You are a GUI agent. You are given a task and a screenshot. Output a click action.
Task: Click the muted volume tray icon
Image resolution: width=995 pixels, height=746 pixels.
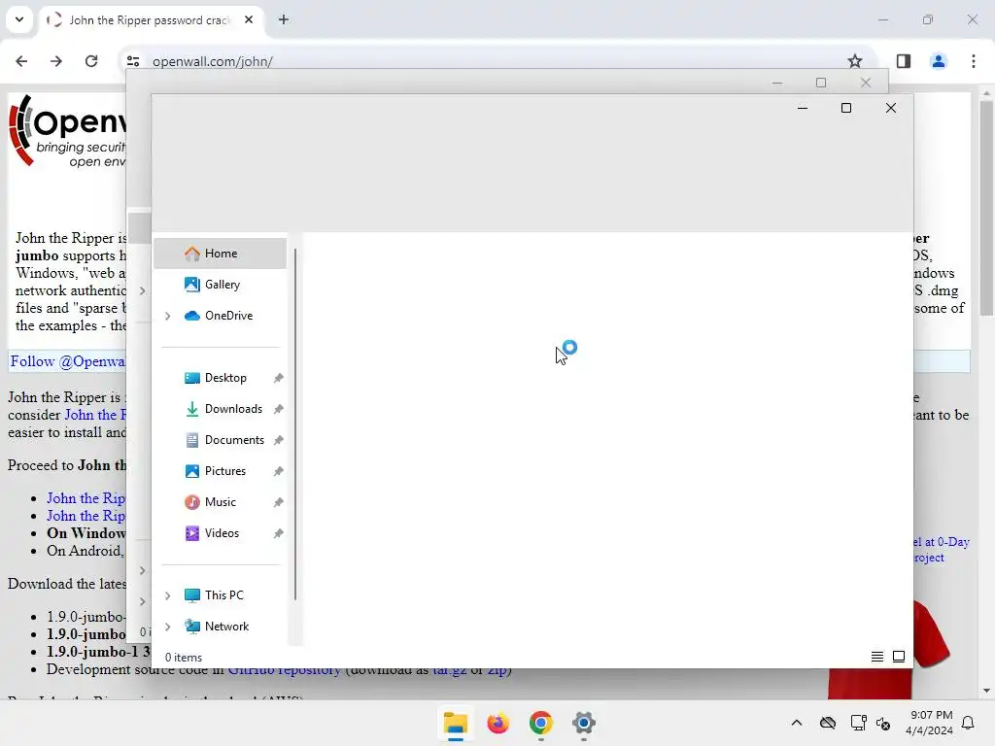[883, 723]
